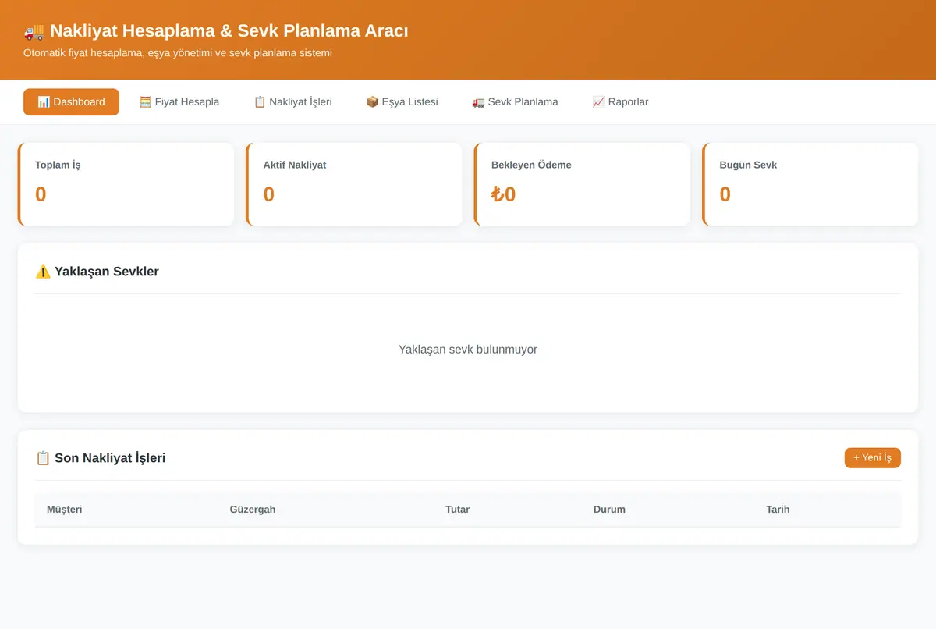The height and width of the screenshot is (629, 936).
Task: Click the Toplam İş stat card
Action: [126, 184]
